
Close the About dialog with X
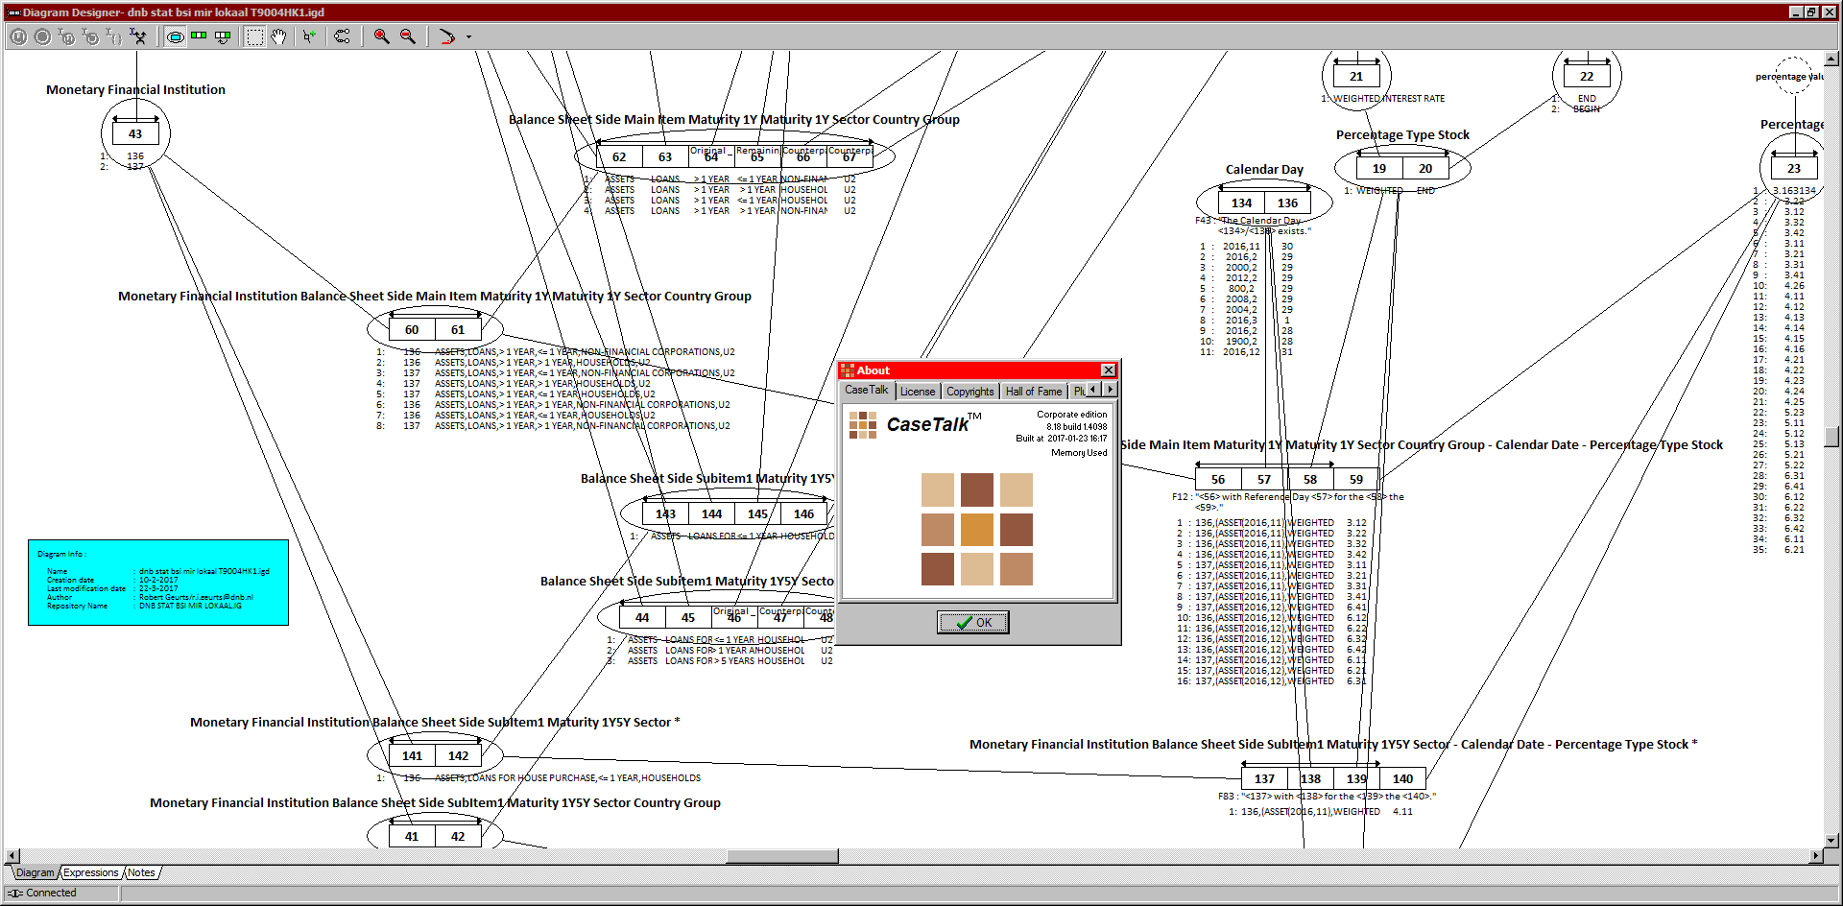pos(1108,370)
